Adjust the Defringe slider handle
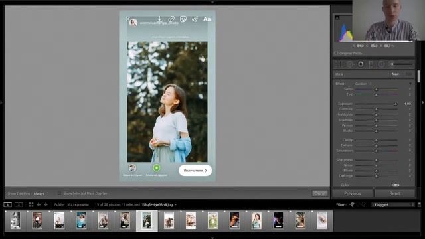This screenshot has height=239, width=425. 377,176
